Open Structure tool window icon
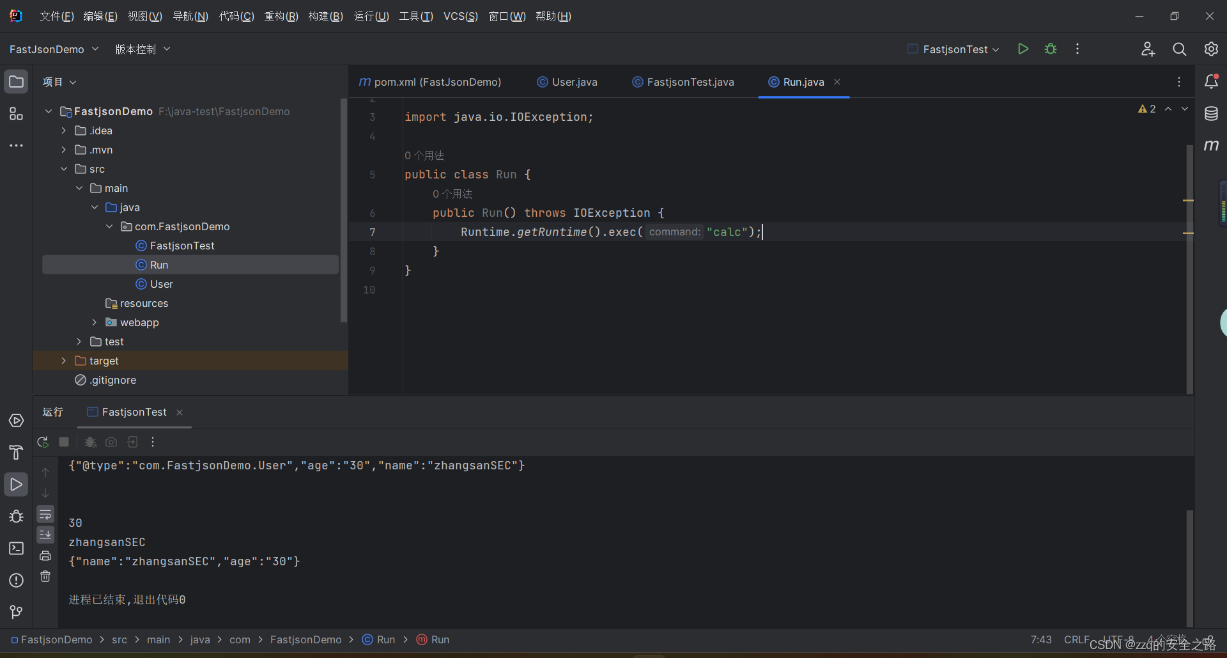The image size is (1227, 658). click(16, 114)
